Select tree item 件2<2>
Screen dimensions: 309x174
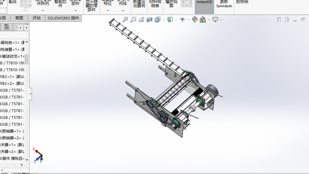(12, 84)
